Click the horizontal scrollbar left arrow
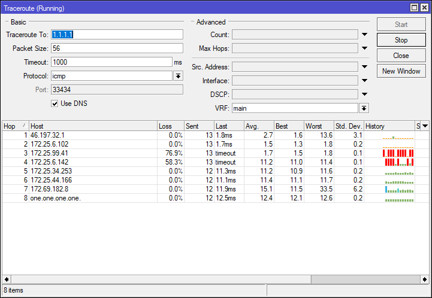This screenshot has width=432, height=298. coord(7,279)
